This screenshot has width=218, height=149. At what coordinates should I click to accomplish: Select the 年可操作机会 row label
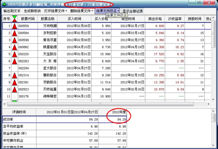click(19, 141)
